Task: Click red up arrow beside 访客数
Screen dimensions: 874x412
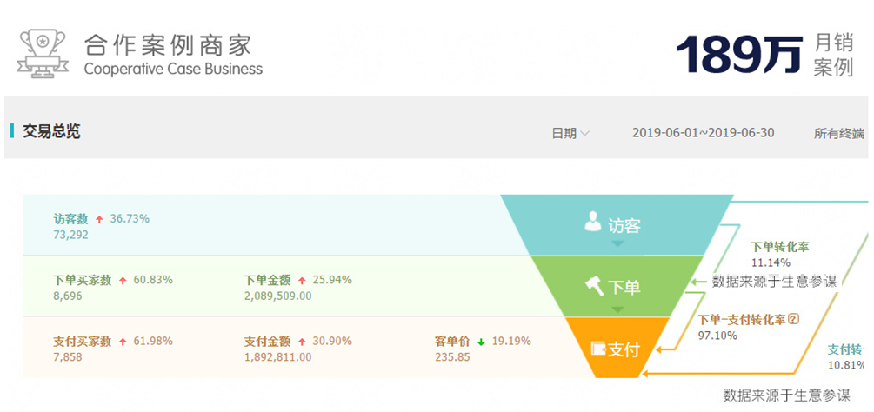Action: pyautogui.click(x=99, y=219)
